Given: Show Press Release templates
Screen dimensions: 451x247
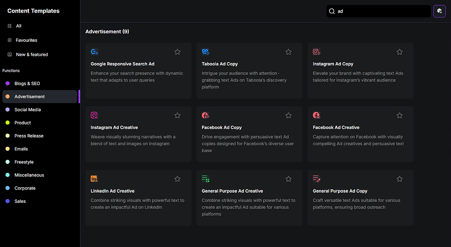Looking at the screenshot, I should pyautogui.click(x=40, y=136).
